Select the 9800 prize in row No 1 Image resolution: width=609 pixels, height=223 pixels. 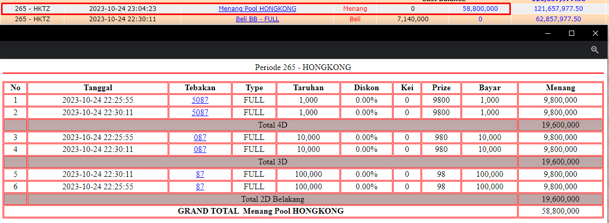[x=441, y=100]
